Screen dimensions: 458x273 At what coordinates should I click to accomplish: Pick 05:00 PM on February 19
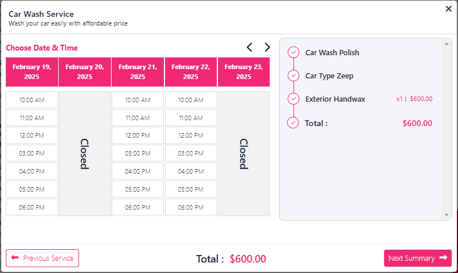click(x=32, y=189)
